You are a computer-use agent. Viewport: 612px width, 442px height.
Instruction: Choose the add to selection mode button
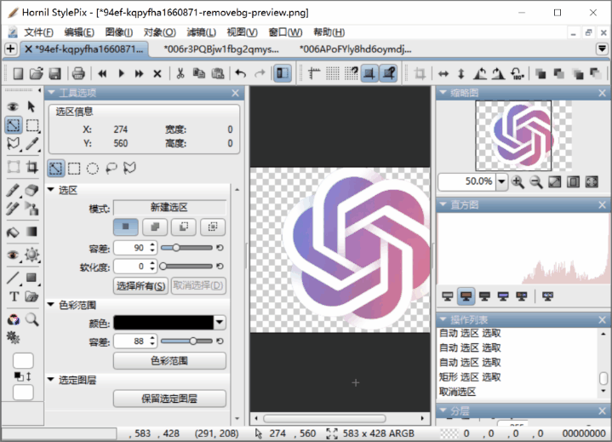tap(155, 227)
